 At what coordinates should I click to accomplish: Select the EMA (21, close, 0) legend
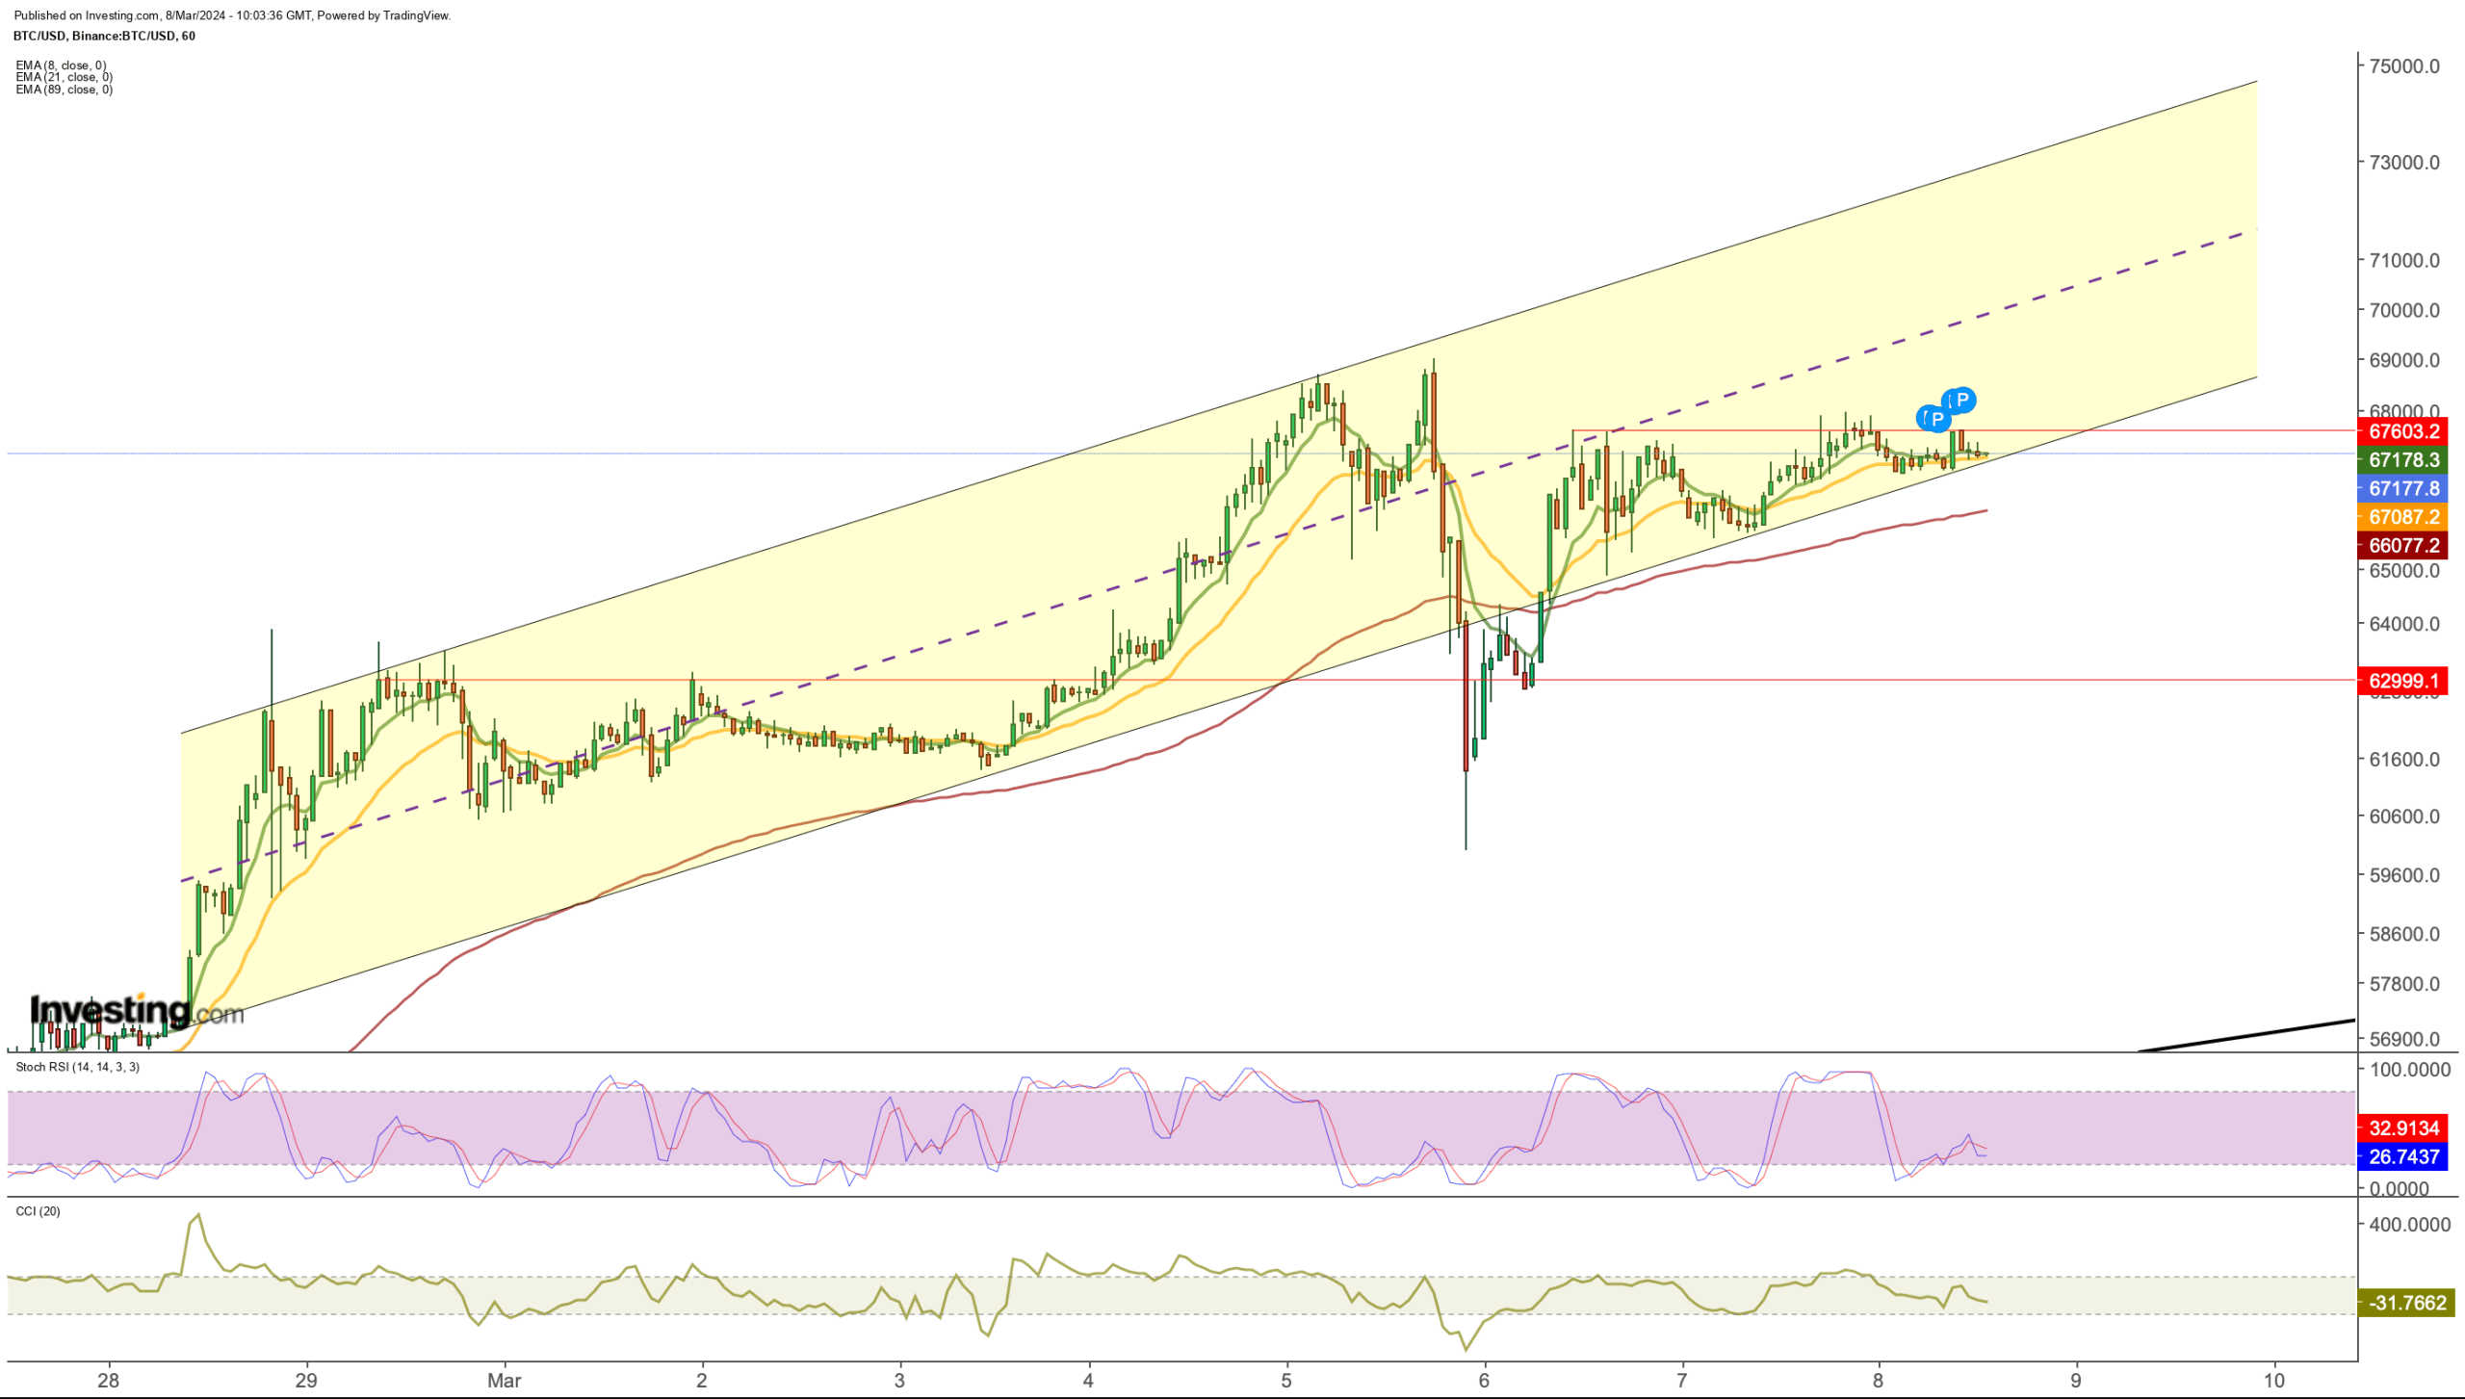tap(65, 77)
